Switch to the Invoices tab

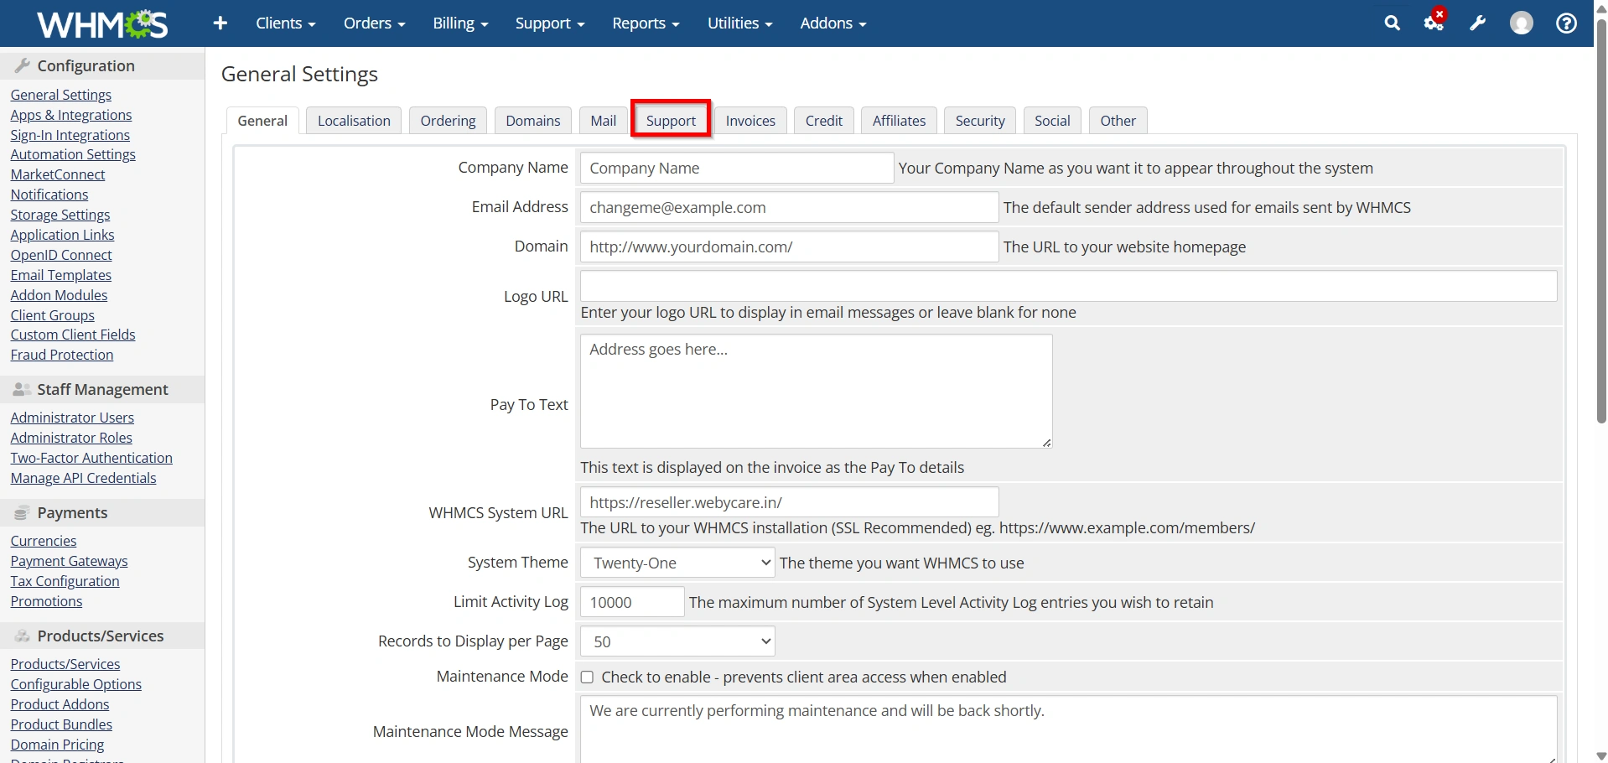coord(750,121)
